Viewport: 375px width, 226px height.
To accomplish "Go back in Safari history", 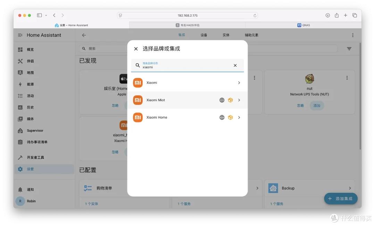I will pyautogui.click(x=54, y=15).
